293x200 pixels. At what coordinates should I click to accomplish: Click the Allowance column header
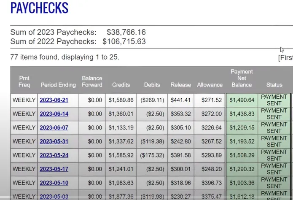point(210,85)
